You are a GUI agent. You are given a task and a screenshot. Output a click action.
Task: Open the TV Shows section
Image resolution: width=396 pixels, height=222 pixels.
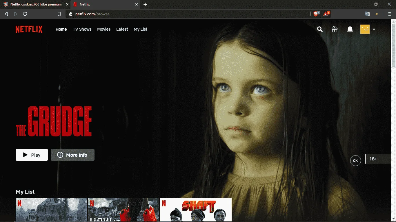(82, 29)
